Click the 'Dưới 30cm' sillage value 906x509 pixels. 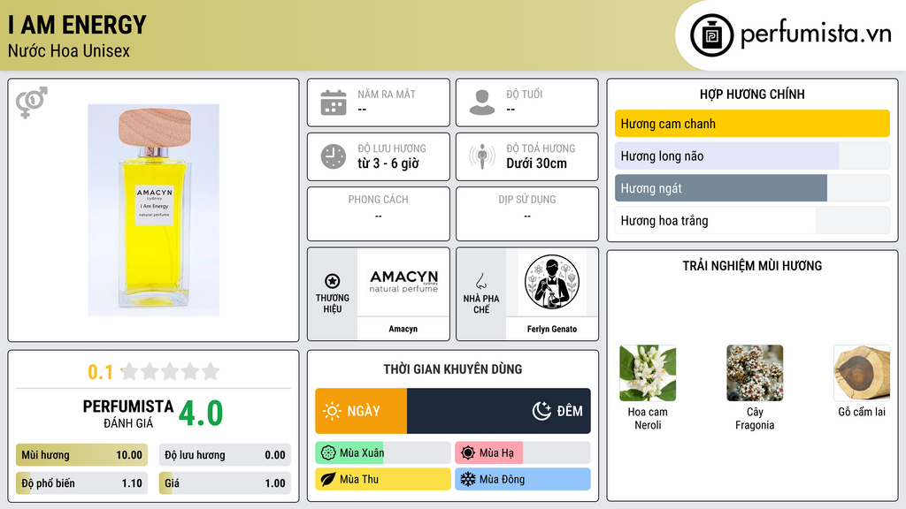click(x=537, y=163)
